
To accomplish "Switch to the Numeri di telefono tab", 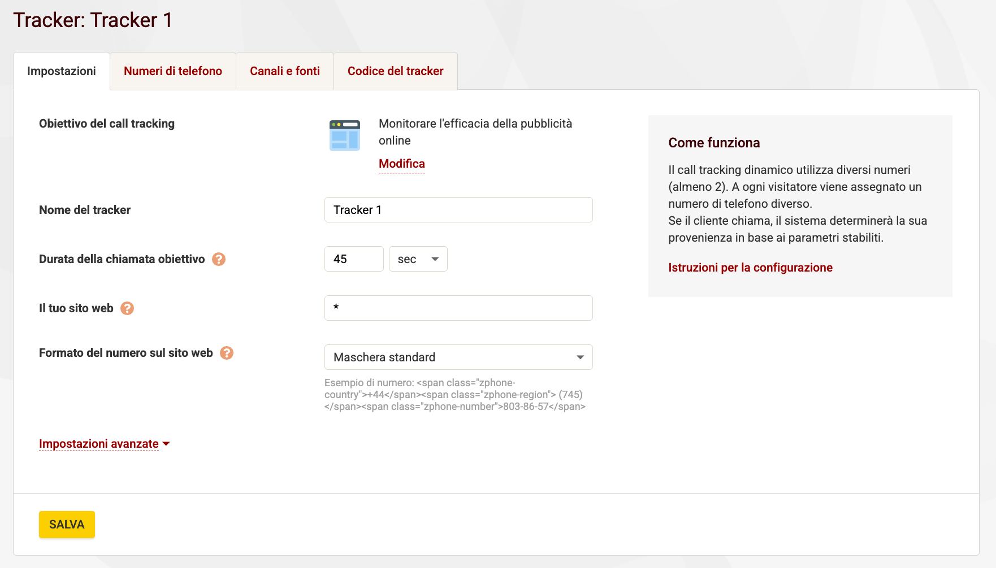I will pos(172,71).
